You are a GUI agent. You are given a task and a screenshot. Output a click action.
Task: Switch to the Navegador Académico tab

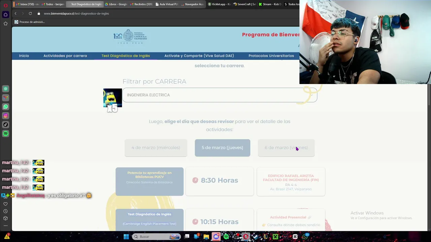192,4
